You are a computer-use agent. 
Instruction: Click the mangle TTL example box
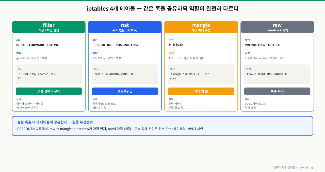pos(201,74)
